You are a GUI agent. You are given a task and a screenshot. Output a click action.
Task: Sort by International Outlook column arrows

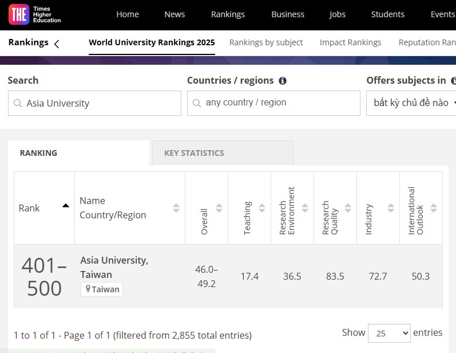coord(434,208)
